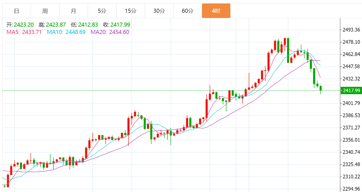This screenshot has height=192, width=362.
Task: Click the open price 开:2423.20
Action: click(x=20, y=25)
